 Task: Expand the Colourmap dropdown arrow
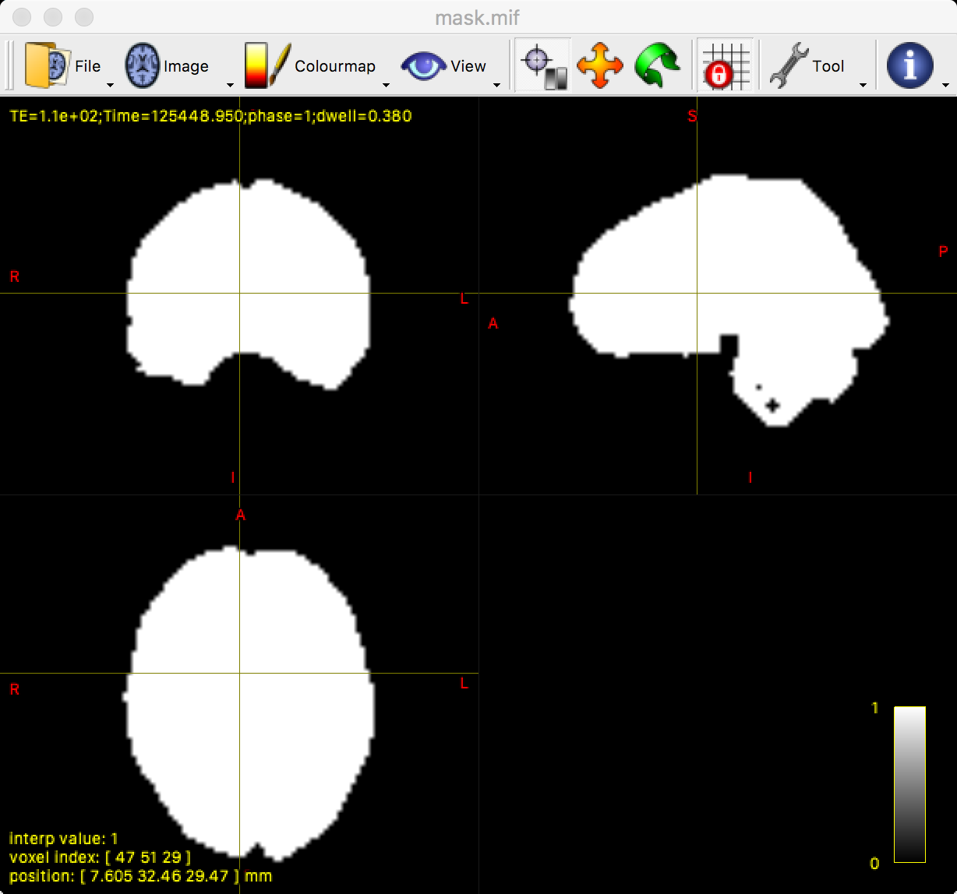pos(386,84)
